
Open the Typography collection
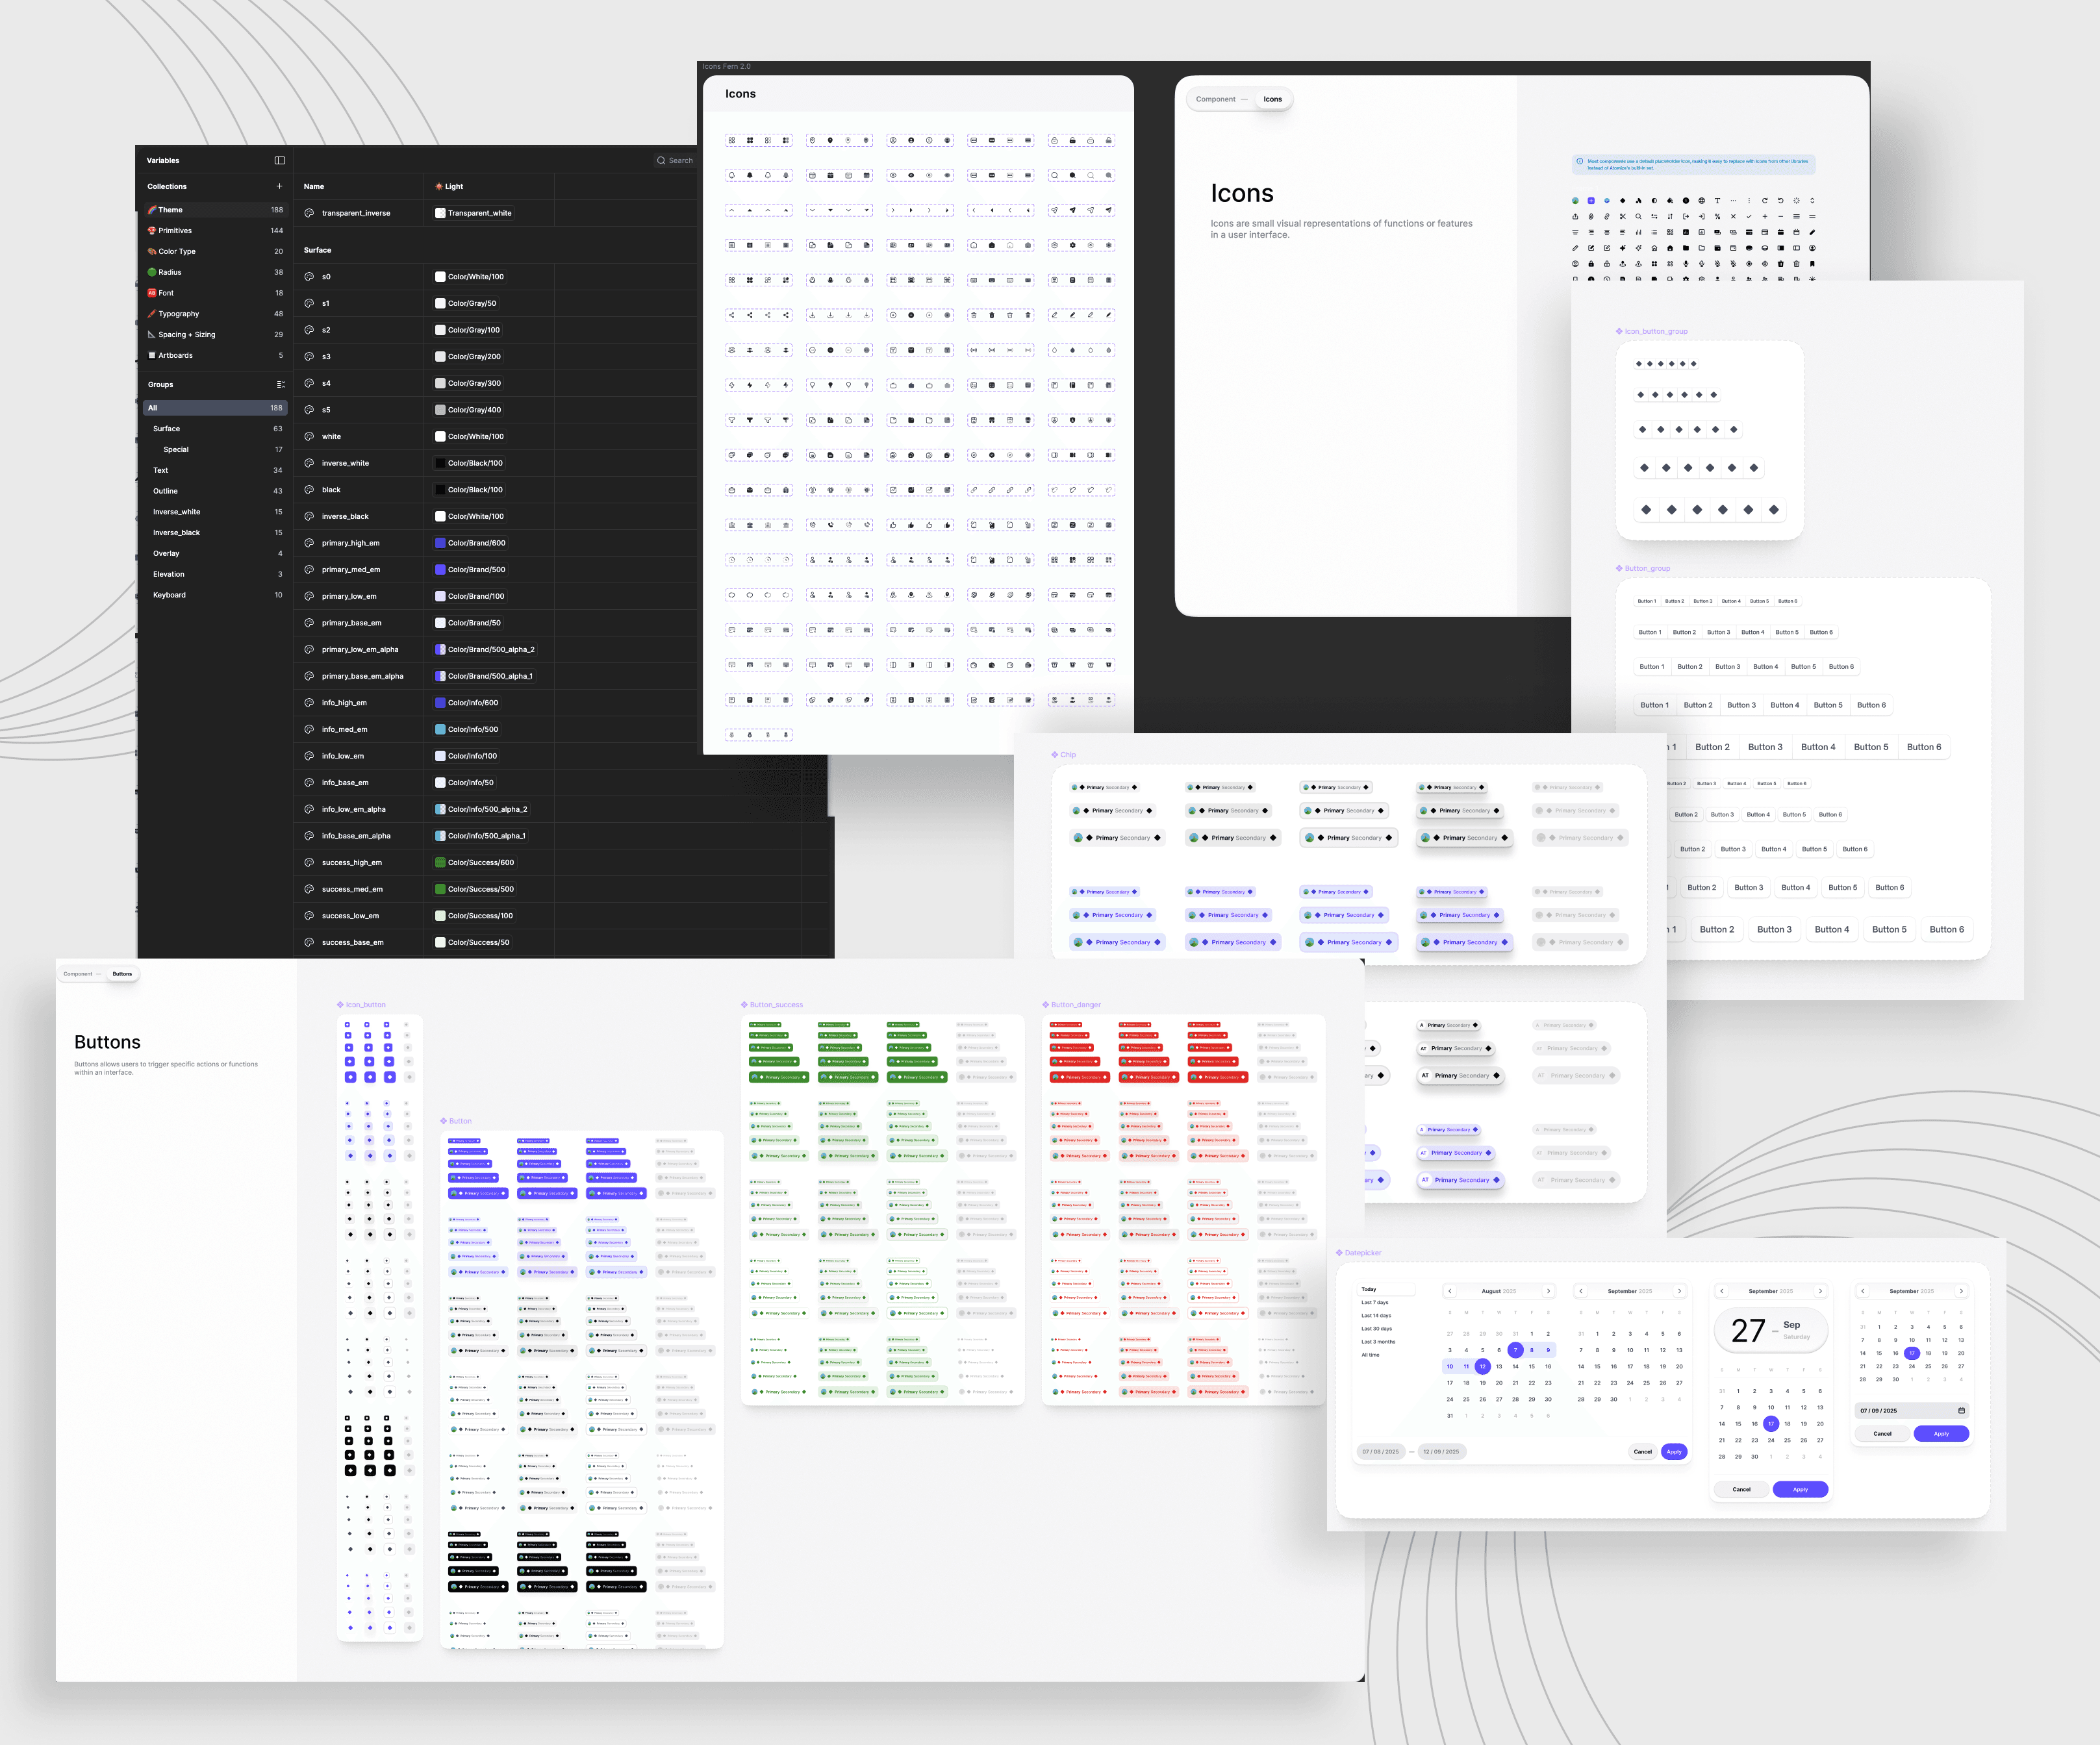pyautogui.click(x=178, y=314)
